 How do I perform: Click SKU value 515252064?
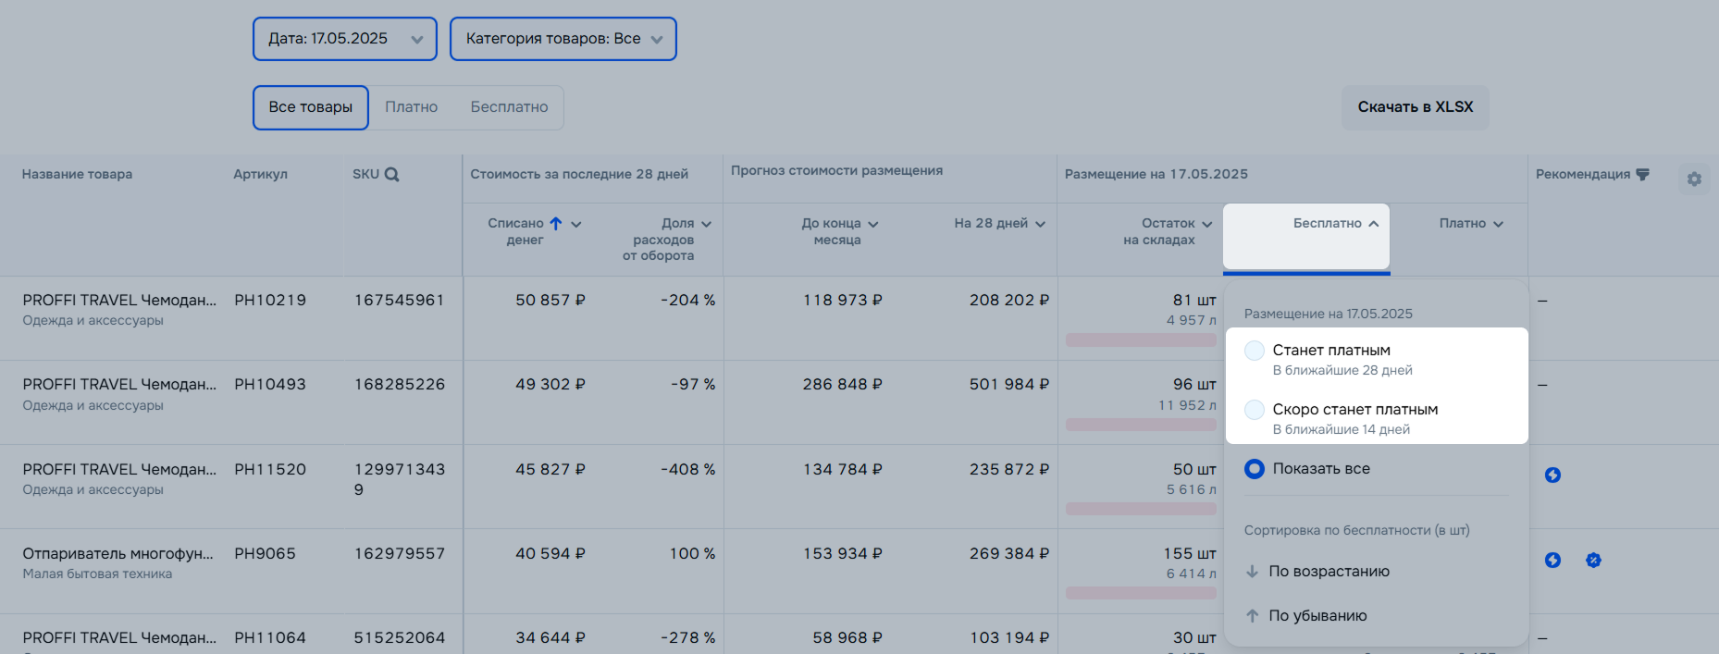[400, 637]
